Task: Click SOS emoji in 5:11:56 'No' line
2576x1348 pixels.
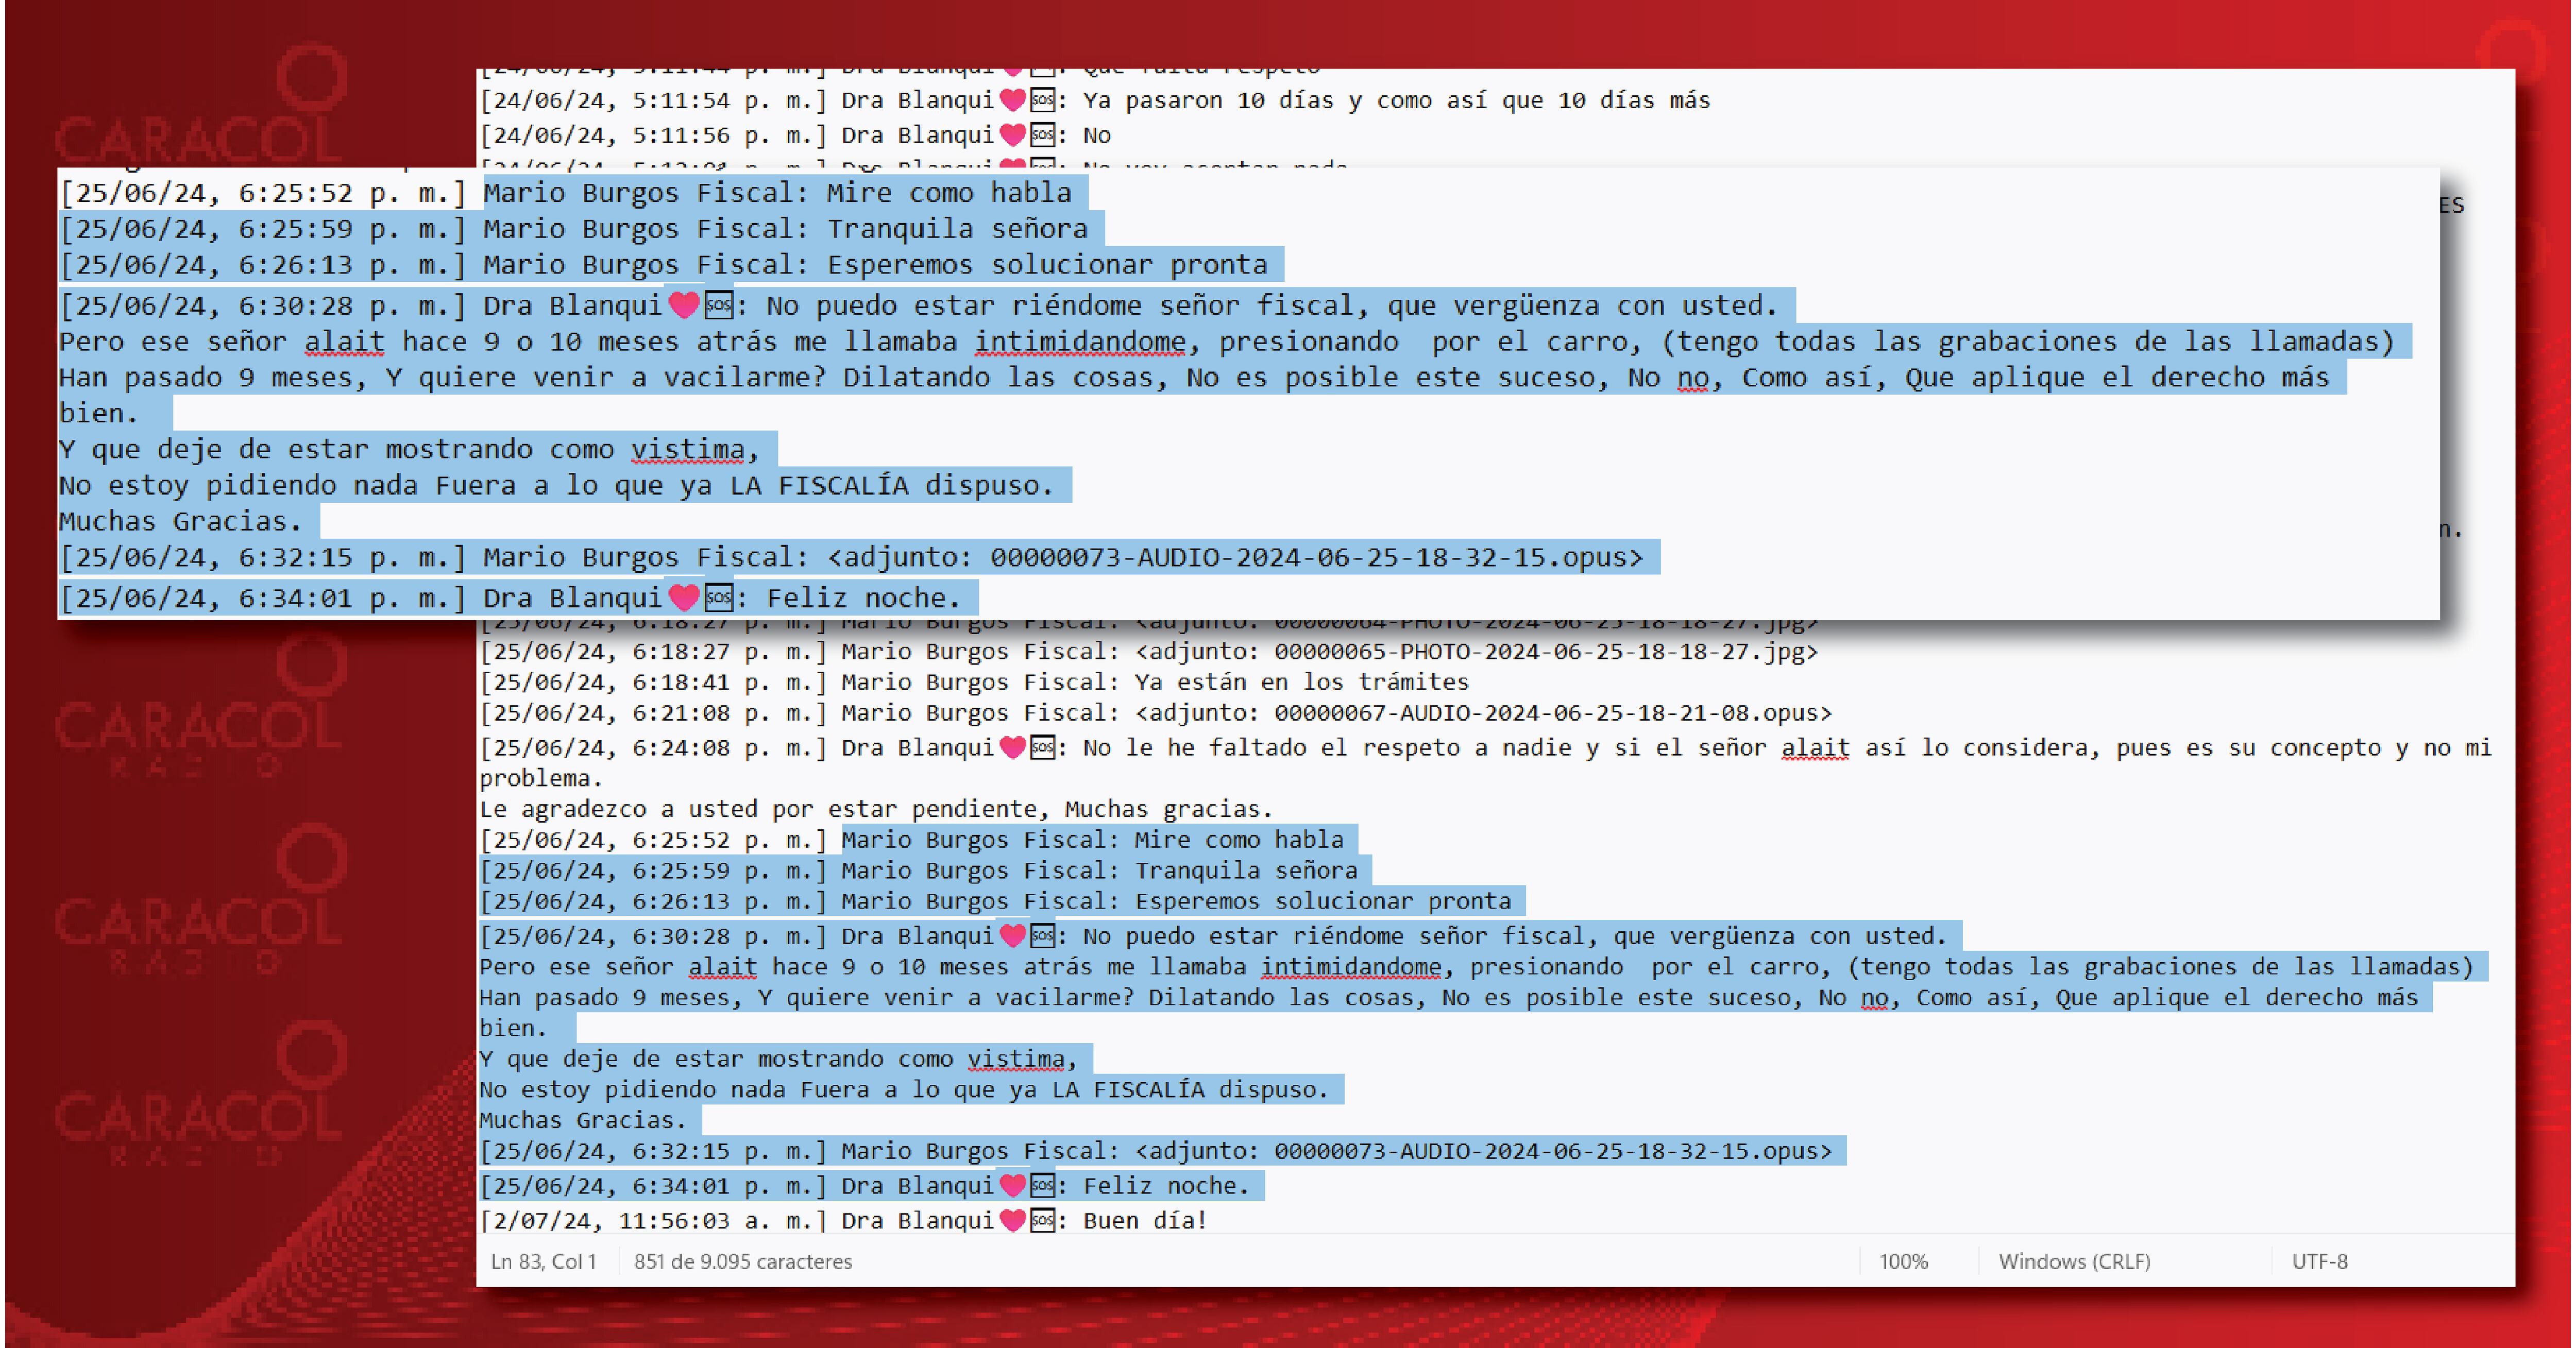Action: (x=1042, y=135)
